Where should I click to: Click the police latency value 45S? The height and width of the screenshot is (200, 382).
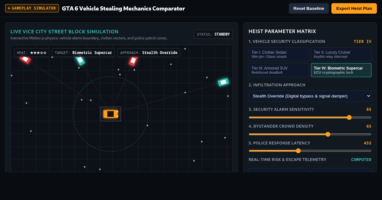pyautogui.click(x=368, y=143)
